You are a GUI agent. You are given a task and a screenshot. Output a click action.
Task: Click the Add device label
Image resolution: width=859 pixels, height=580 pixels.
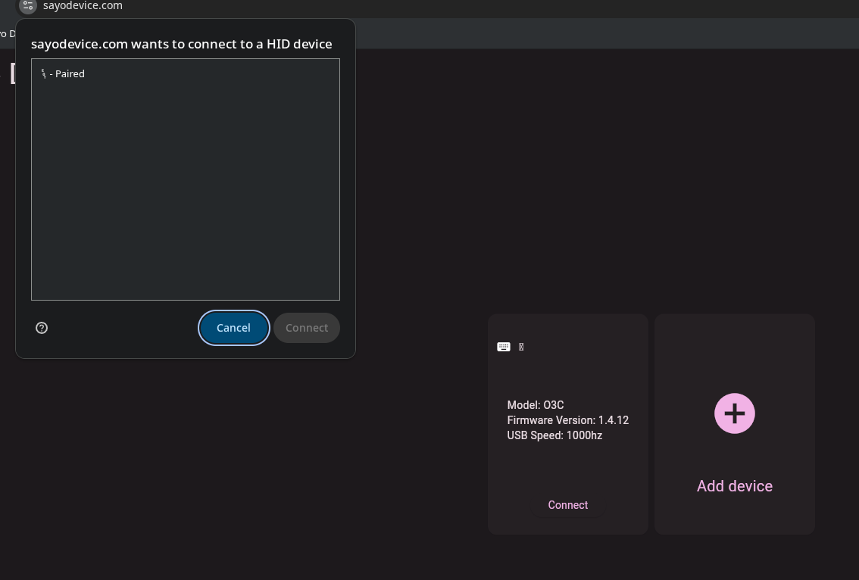734,486
